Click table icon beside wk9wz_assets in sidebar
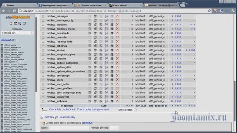This screenshot has height=133, width=237. pyautogui.click(x=2, y=45)
